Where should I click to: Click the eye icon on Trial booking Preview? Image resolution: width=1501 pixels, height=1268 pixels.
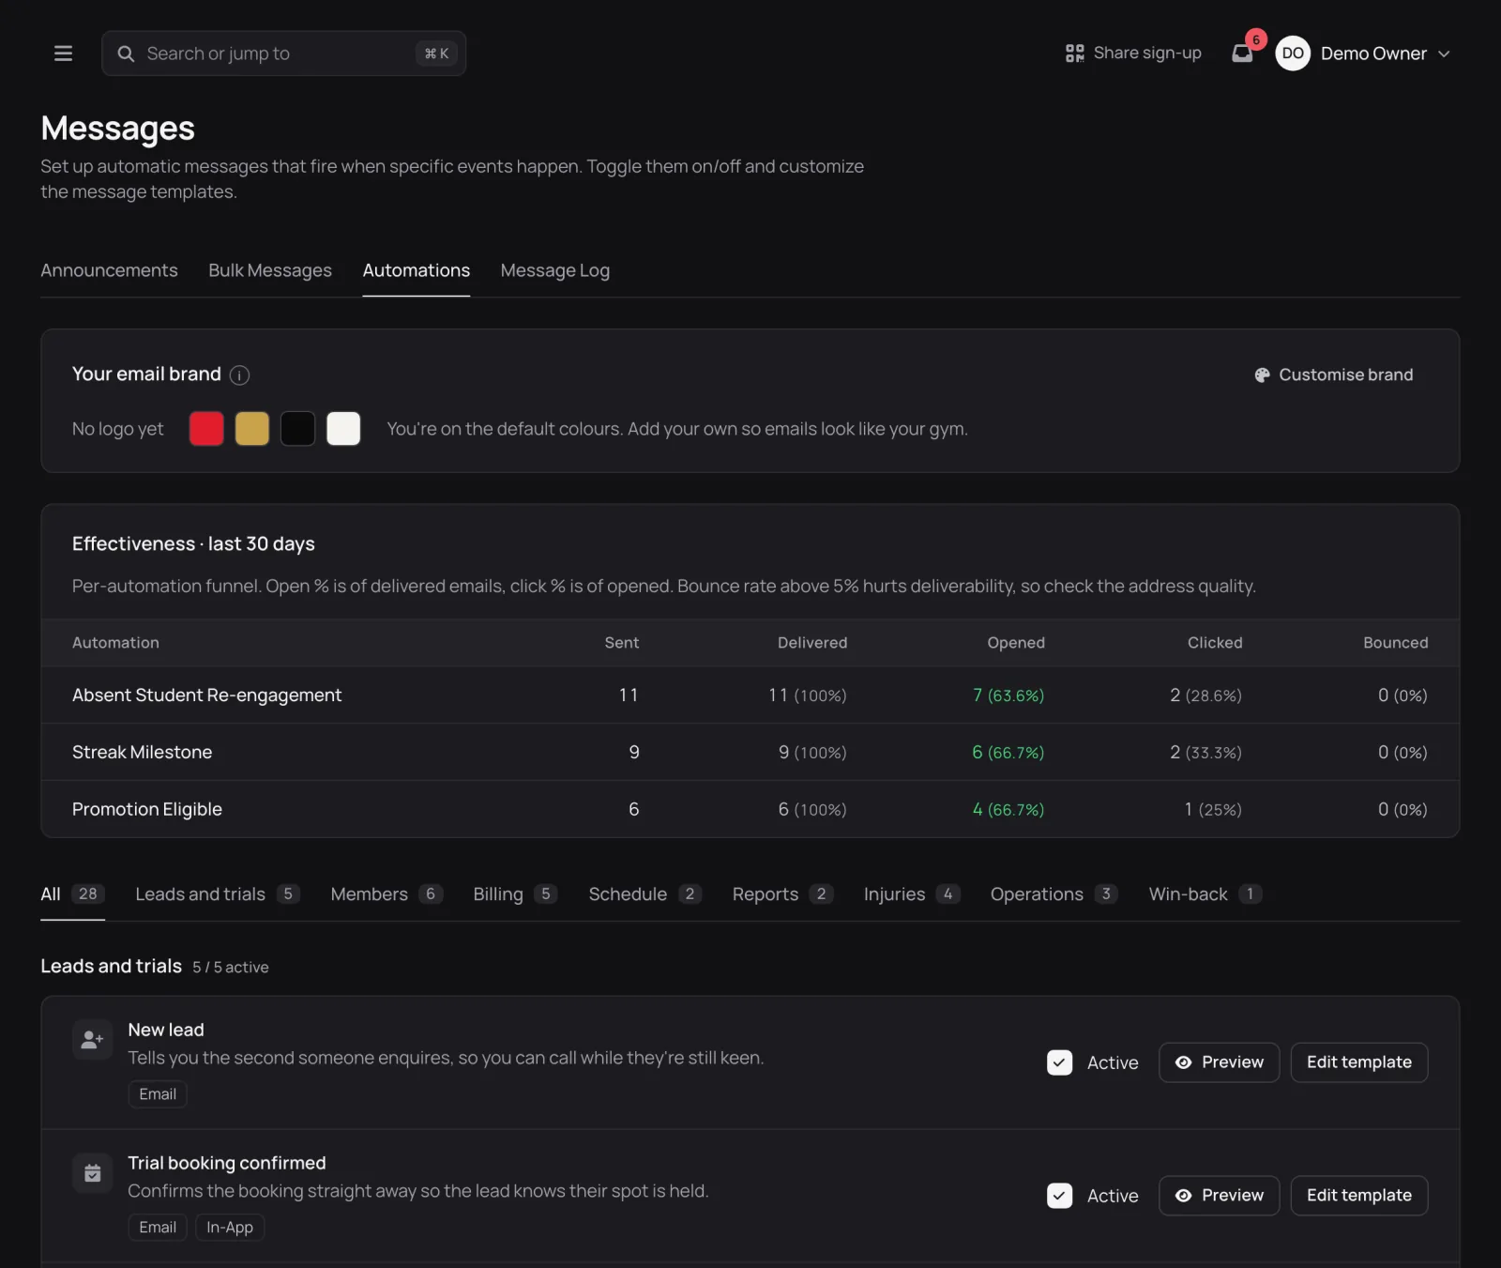click(1183, 1196)
